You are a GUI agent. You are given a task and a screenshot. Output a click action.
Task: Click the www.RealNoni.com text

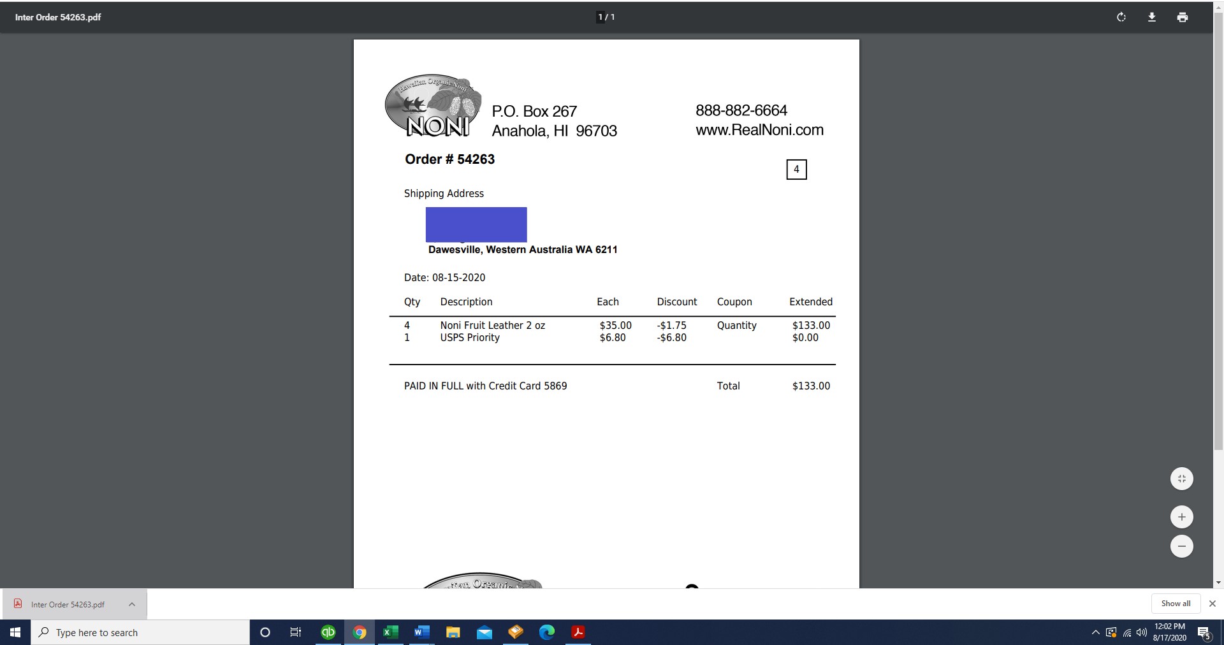(759, 130)
